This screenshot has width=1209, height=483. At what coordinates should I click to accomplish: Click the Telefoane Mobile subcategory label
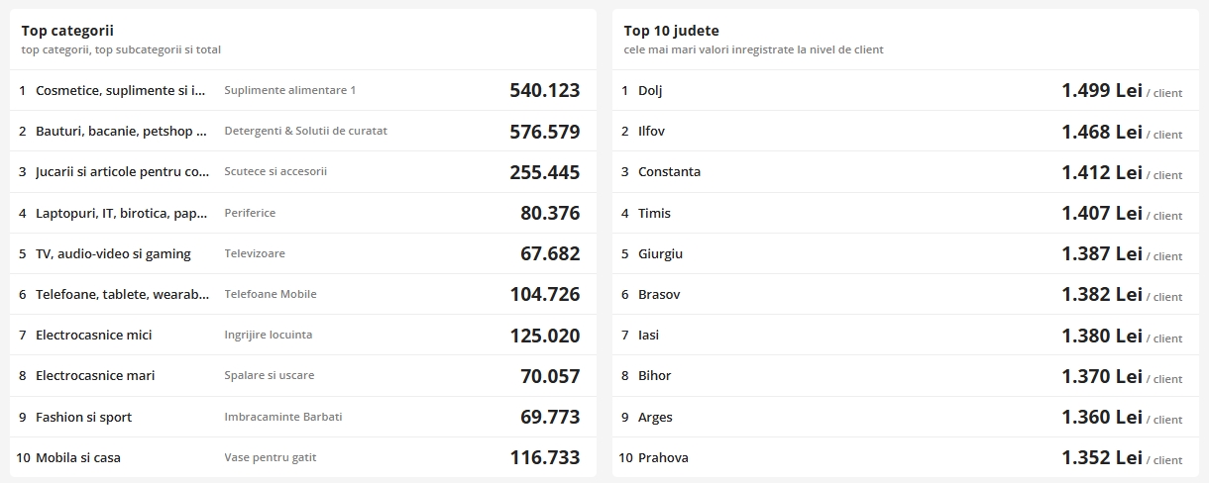(x=271, y=294)
